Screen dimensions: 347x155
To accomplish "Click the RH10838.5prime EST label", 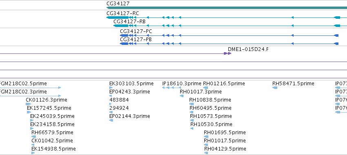I will point(210,100).
